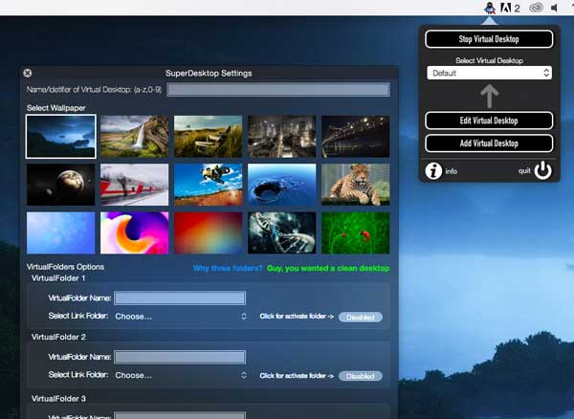Toggle VirtualFolder 1 Disabled switch
The image size is (574, 419).
(361, 317)
